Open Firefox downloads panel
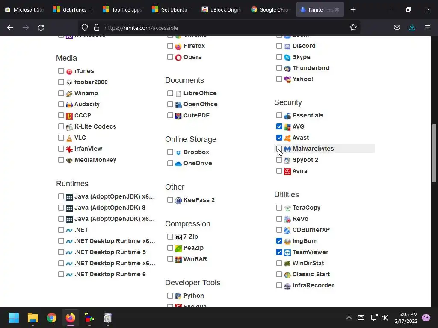This screenshot has width=438, height=328. pyautogui.click(x=412, y=27)
